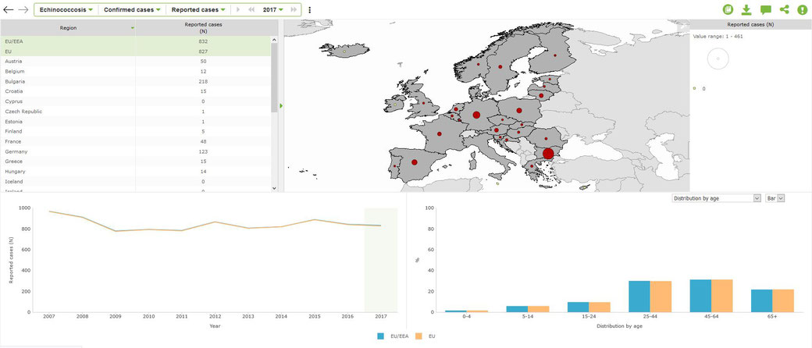Jump to next year with fast-forward arrows
The image size is (812, 348).
[294, 10]
